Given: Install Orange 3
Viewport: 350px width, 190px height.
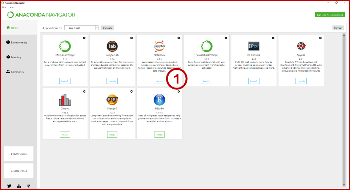Looking at the screenshot, I should click(112, 134).
